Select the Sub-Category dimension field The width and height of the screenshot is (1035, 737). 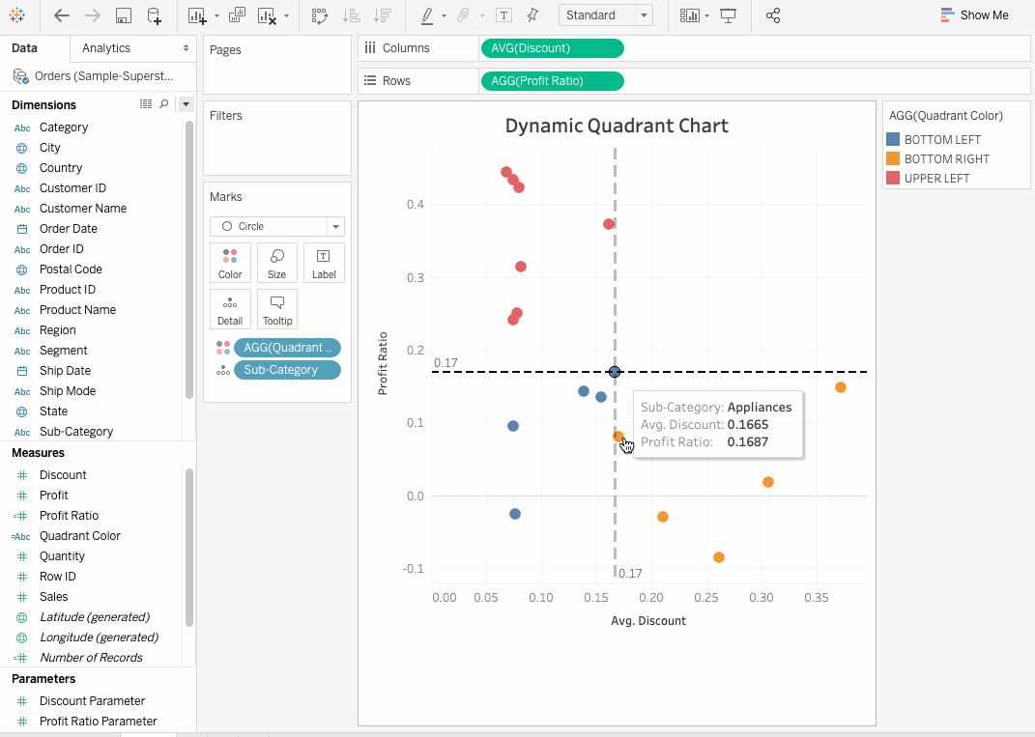click(x=76, y=432)
